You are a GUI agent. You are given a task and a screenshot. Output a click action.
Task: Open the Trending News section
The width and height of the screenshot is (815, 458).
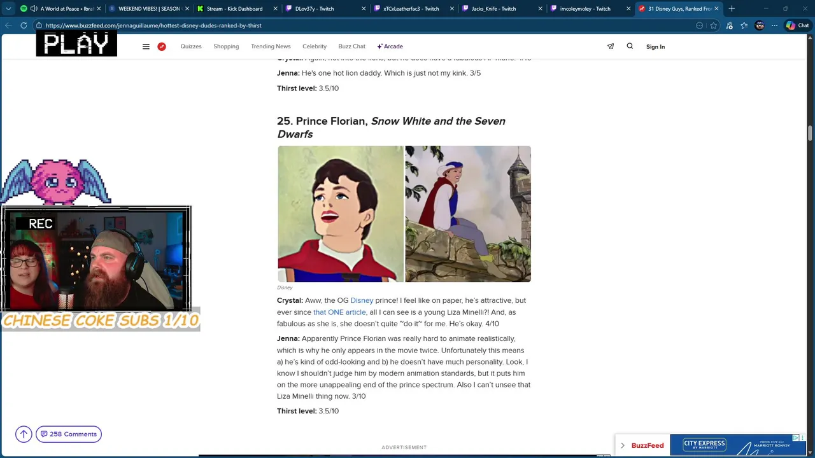click(x=271, y=46)
